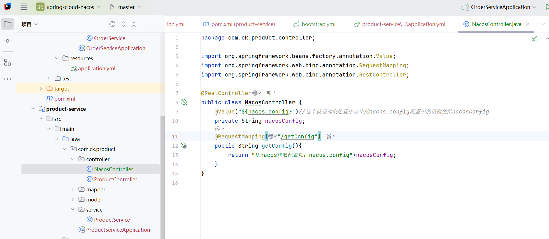Click the gutter endpoint icon on line 12
This screenshot has width=549, height=239.
(x=184, y=146)
